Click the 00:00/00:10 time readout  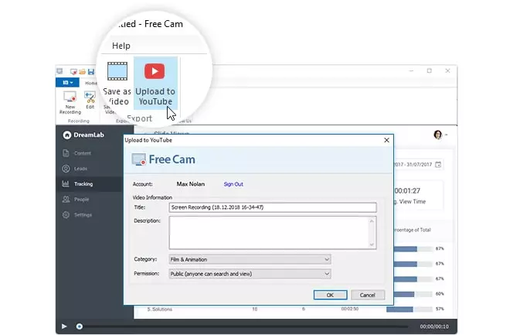point(434,326)
